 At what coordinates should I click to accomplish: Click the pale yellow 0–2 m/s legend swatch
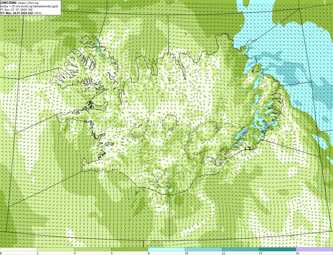coord(18,249)
